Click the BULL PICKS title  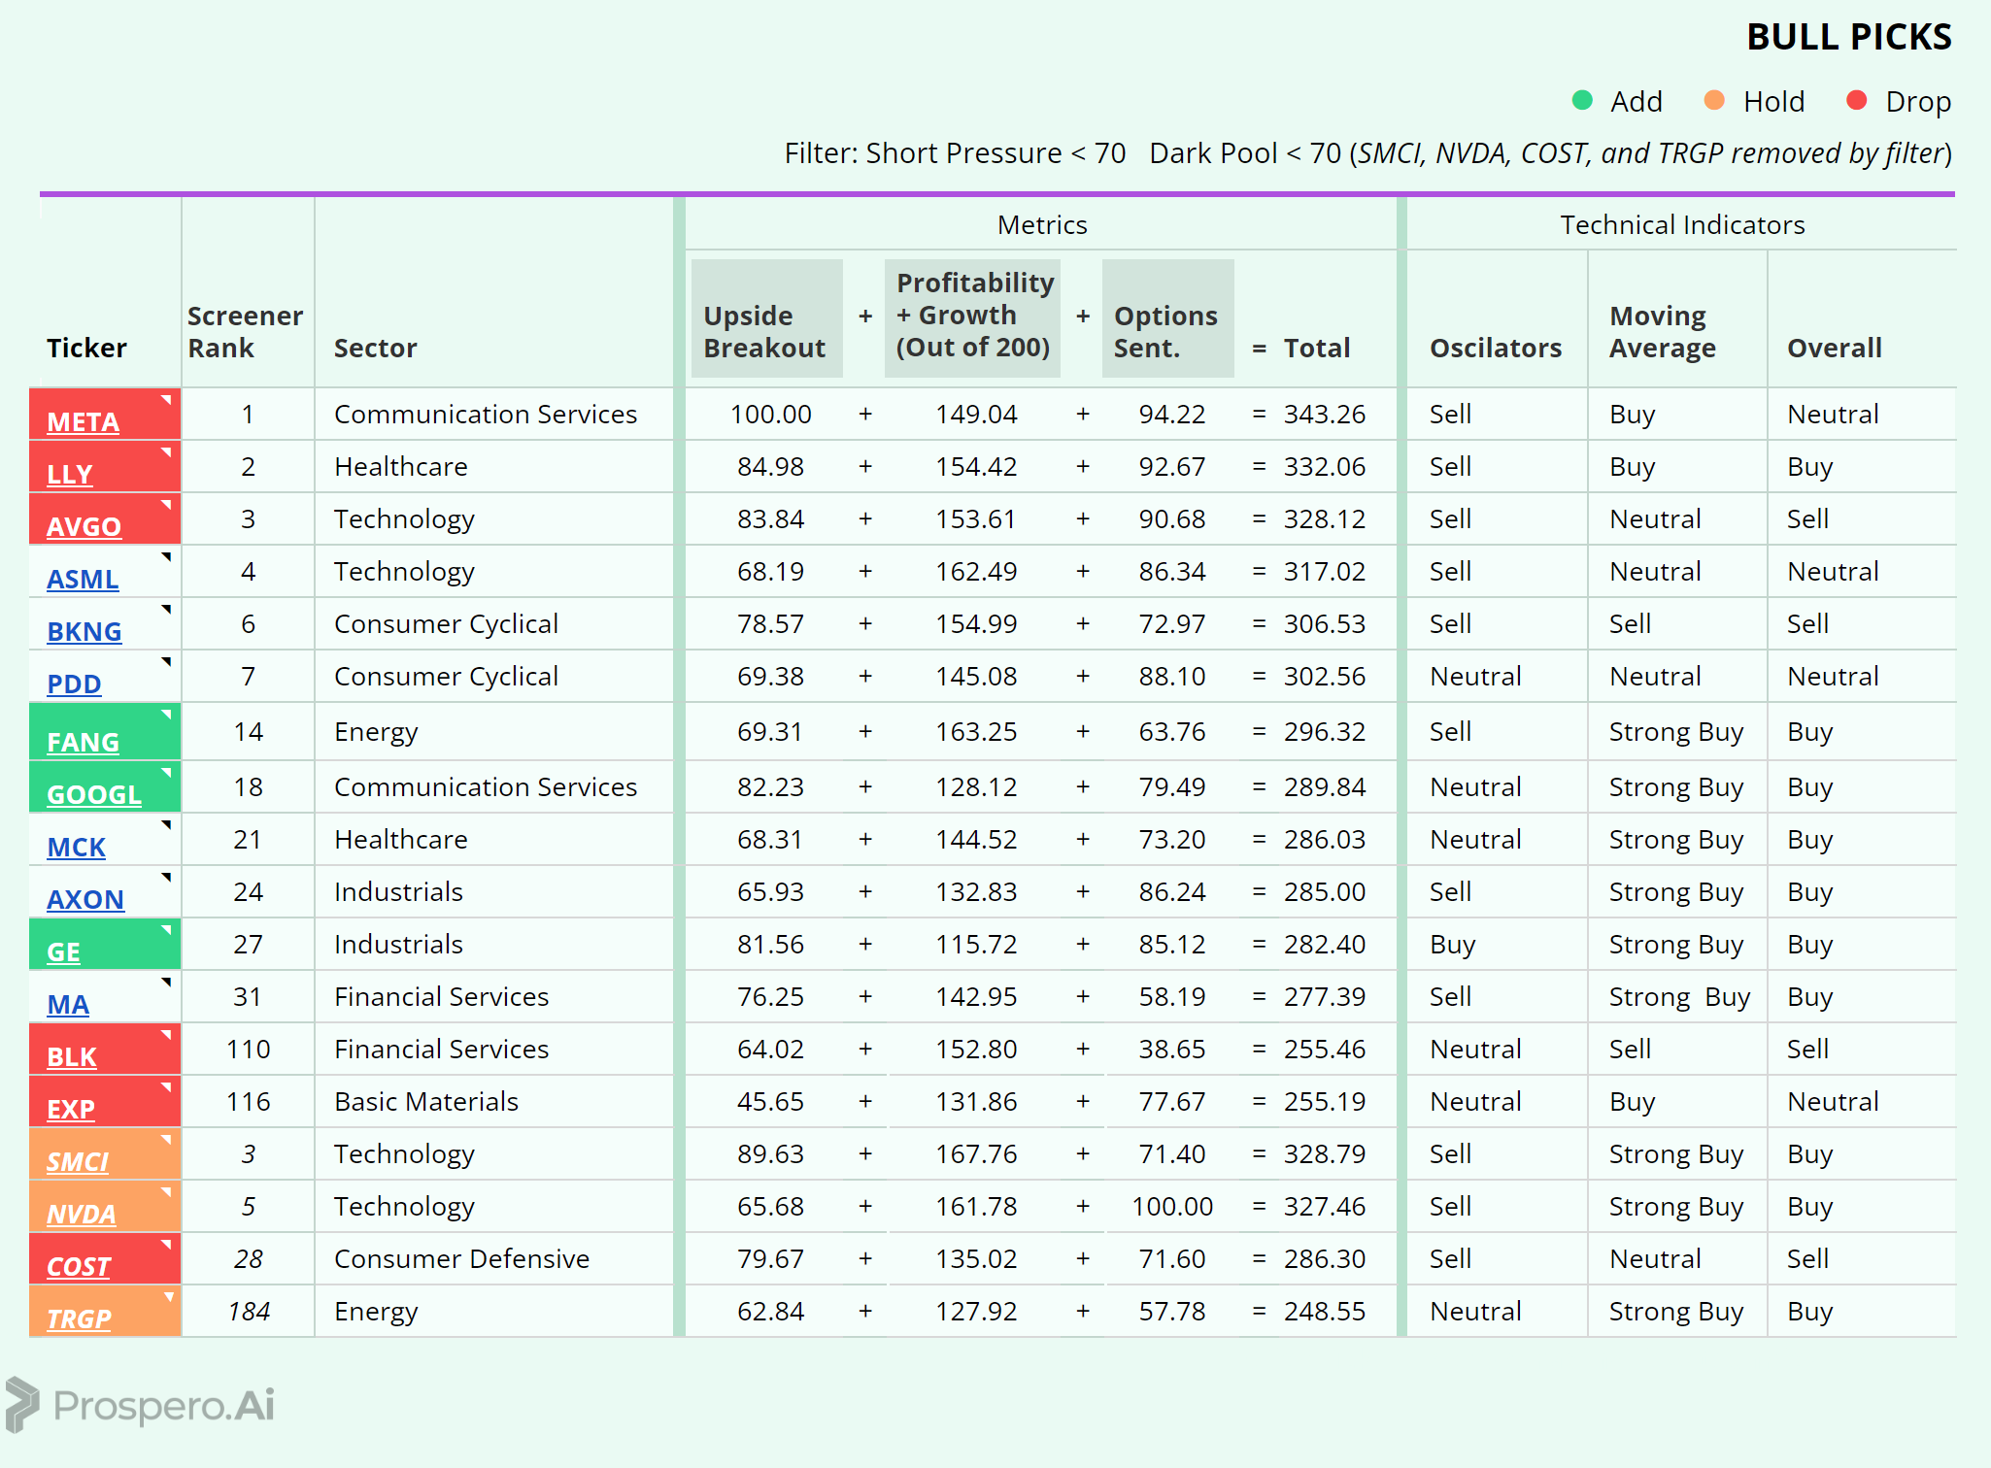[x=1849, y=37]
